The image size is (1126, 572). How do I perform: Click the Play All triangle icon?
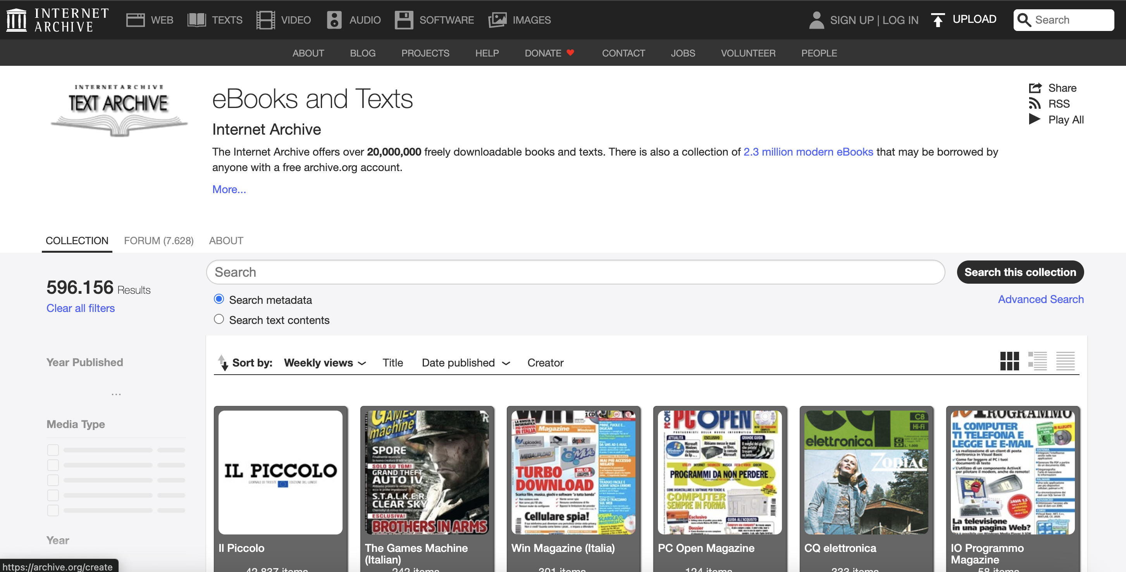click(1035, 119)
